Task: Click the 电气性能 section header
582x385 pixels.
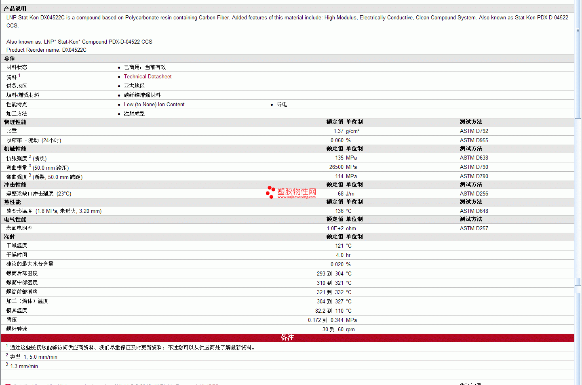Action: tap(15, 219)
